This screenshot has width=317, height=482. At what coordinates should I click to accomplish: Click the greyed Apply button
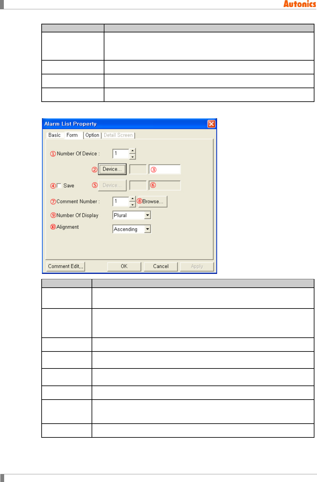tap(197, 266)
